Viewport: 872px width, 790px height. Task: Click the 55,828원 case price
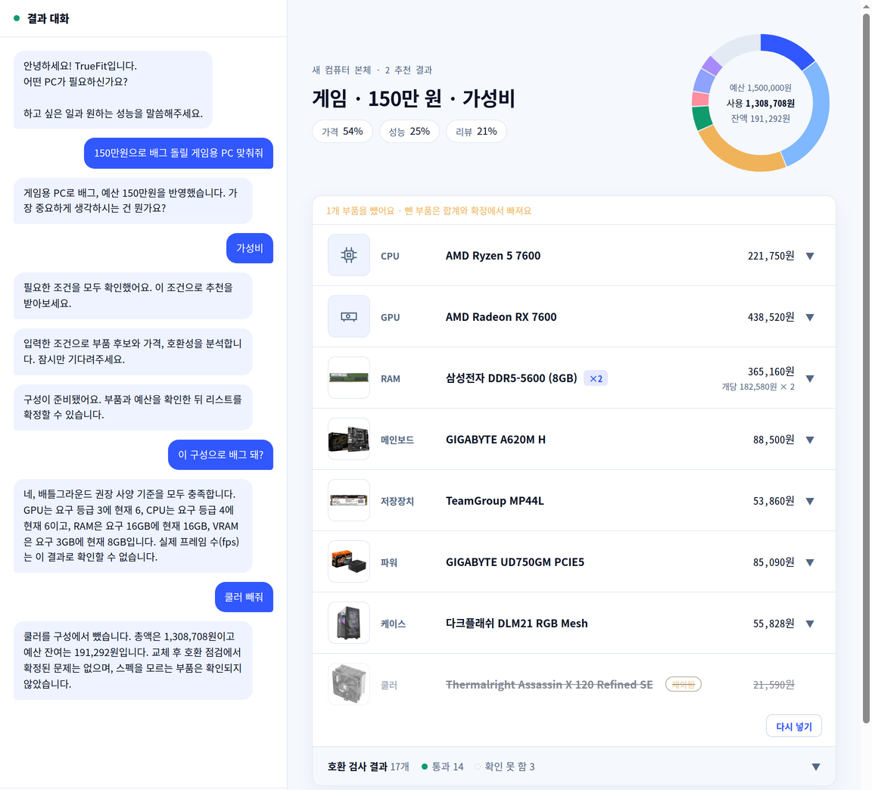click(x=774, y=624)
